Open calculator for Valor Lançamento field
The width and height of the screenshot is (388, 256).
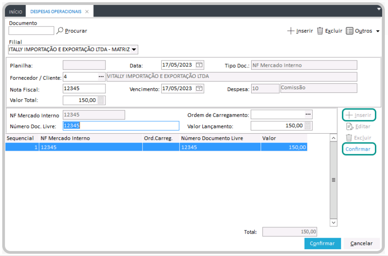click(308, 126)
